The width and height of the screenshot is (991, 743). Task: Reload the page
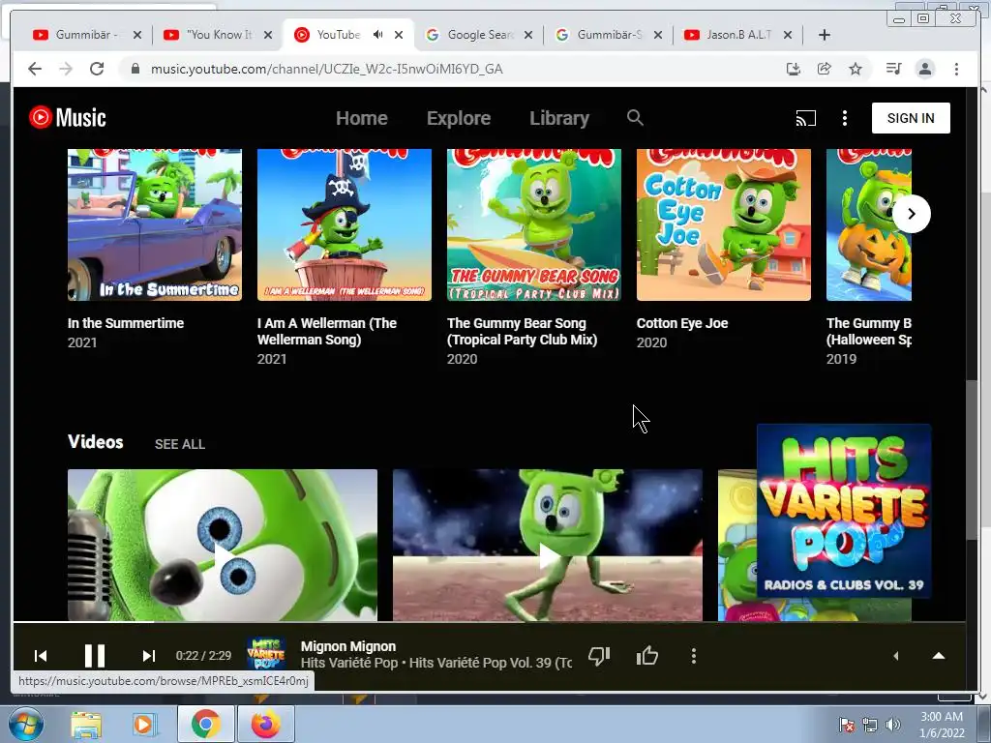pos(97,69)
